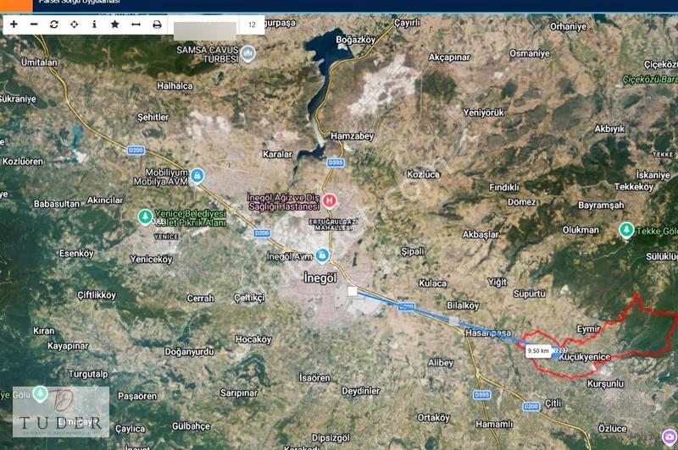Screen dimensions: 678x450
Task: Click the Ortaköy label
Action: [434, 417]
